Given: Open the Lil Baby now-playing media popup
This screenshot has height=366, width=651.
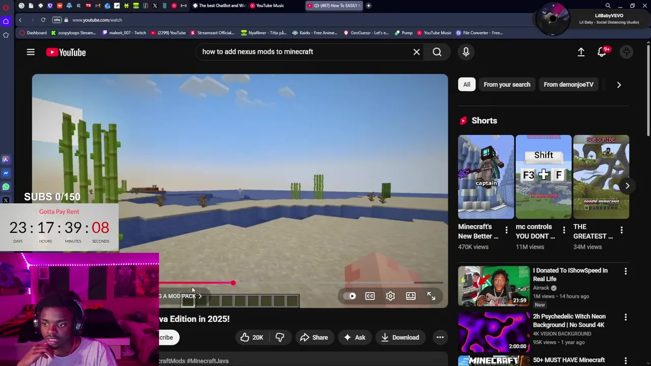Looking at the screenshot, I should coord(593,19).
